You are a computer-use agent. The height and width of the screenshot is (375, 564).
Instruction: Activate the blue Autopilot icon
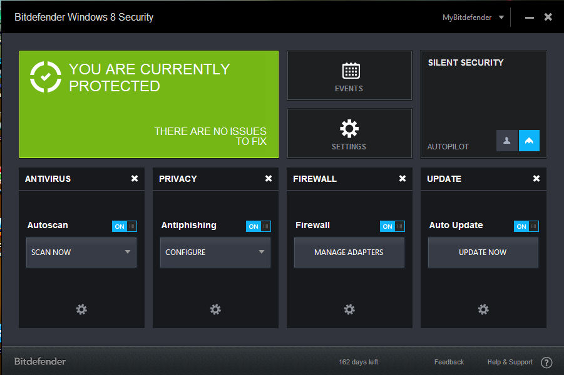point(529,141)
